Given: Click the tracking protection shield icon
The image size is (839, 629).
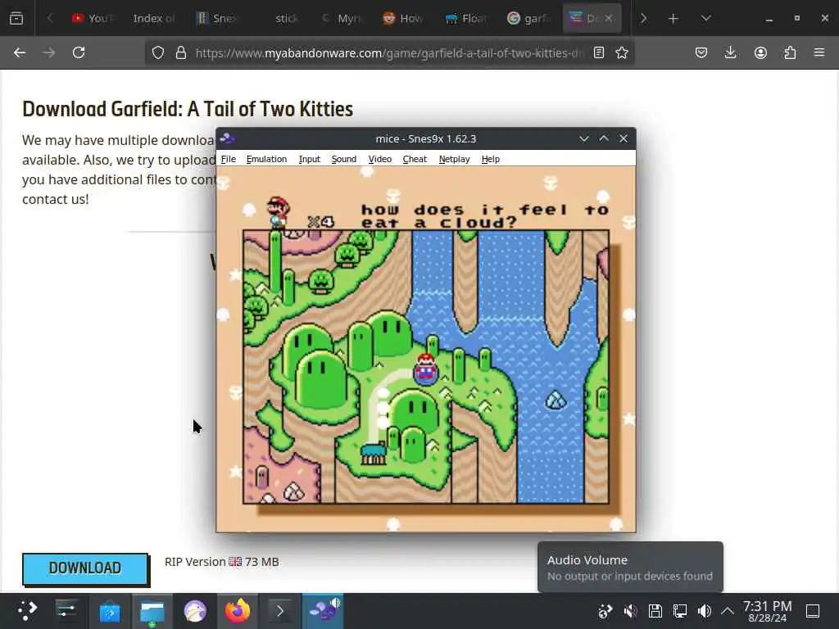Looking at the screenshot, I should click(x=158, y=52).
